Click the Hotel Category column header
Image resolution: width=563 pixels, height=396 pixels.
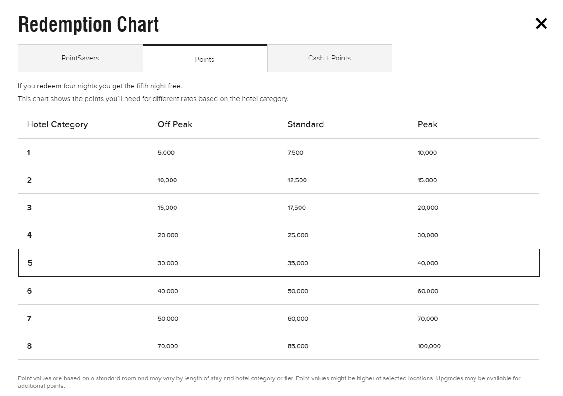(57, 124)
